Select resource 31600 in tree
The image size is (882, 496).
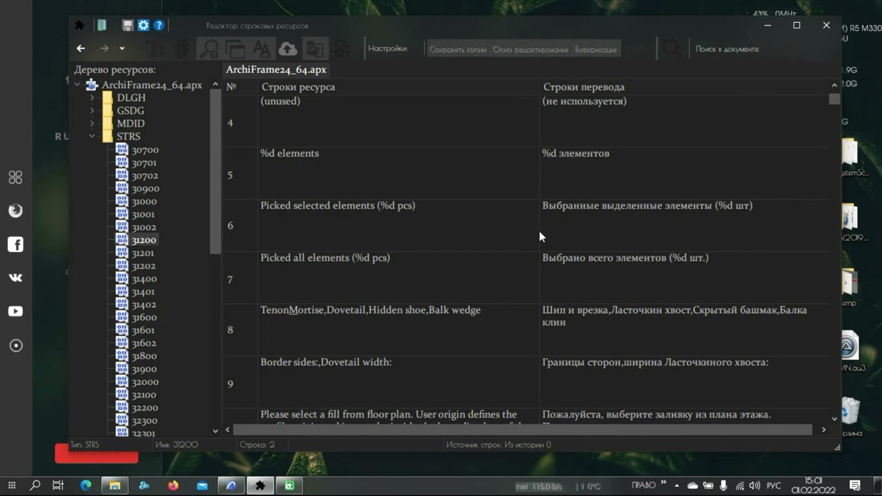(144, 317)
